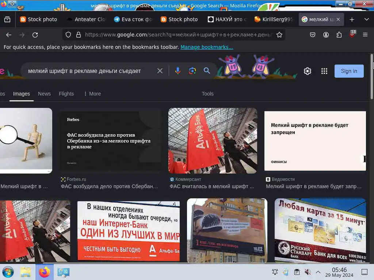Switch to Anteater Clo tab
Image resolution: width=374 pixels, height=280 pixels.
coord(86,20)
